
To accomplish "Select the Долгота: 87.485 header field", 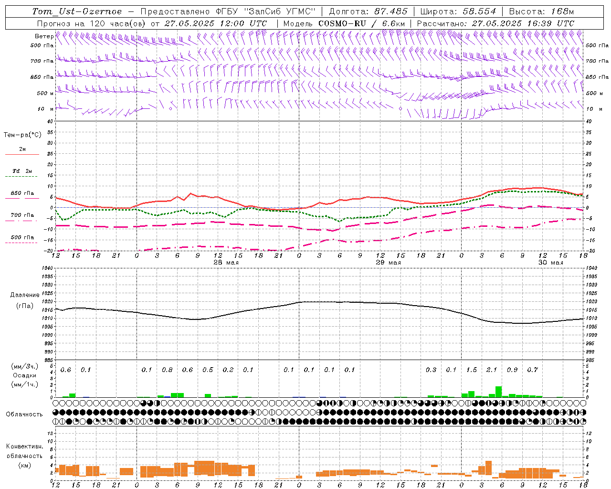I will [369, 11].
